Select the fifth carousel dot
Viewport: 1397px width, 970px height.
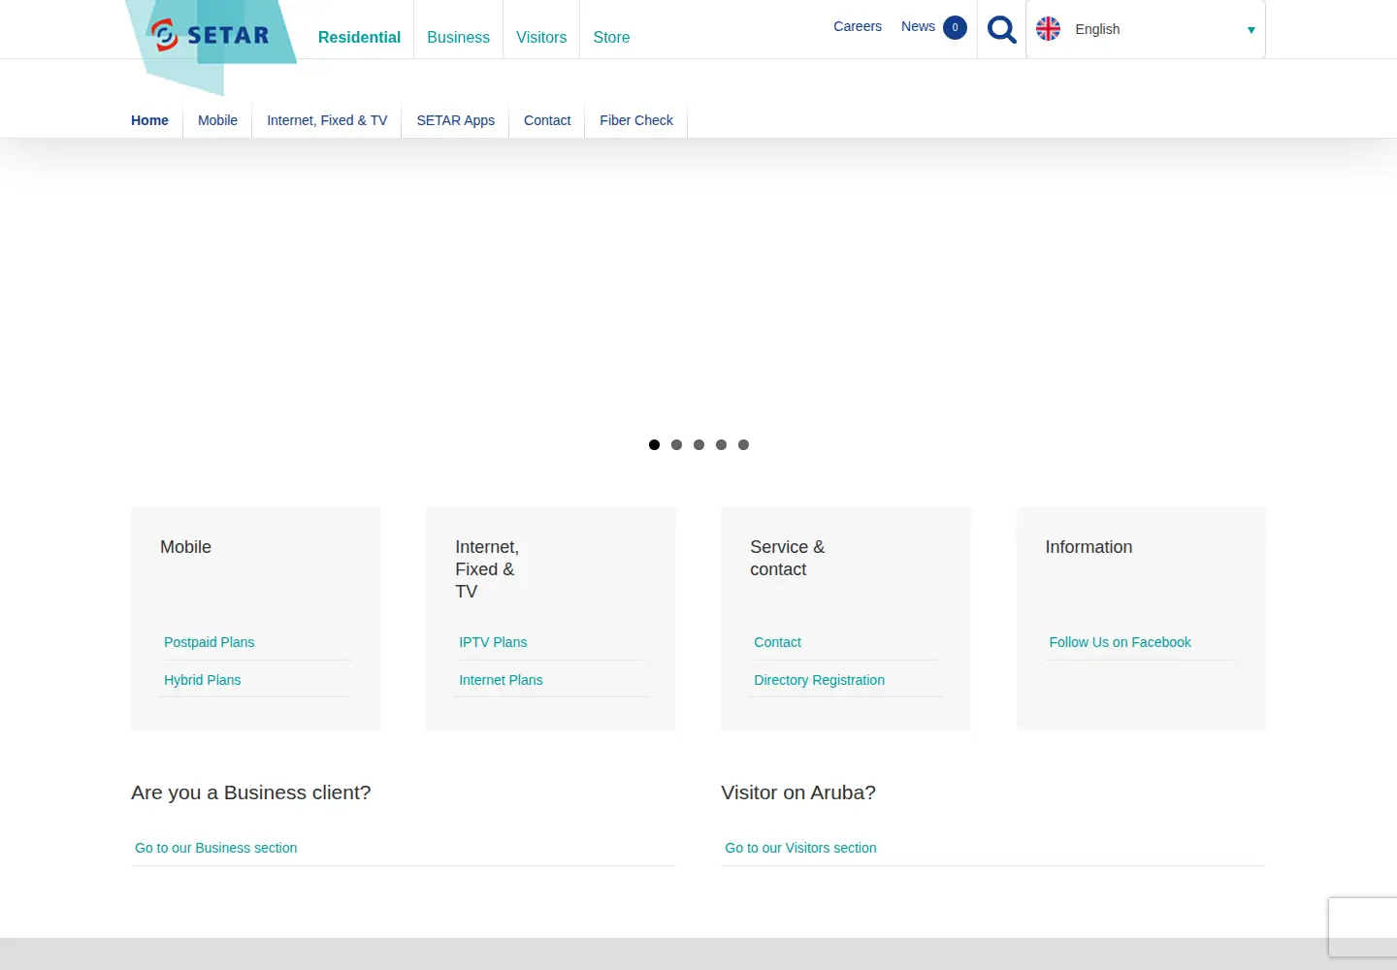pyautogui.click(x=743, y=444)
